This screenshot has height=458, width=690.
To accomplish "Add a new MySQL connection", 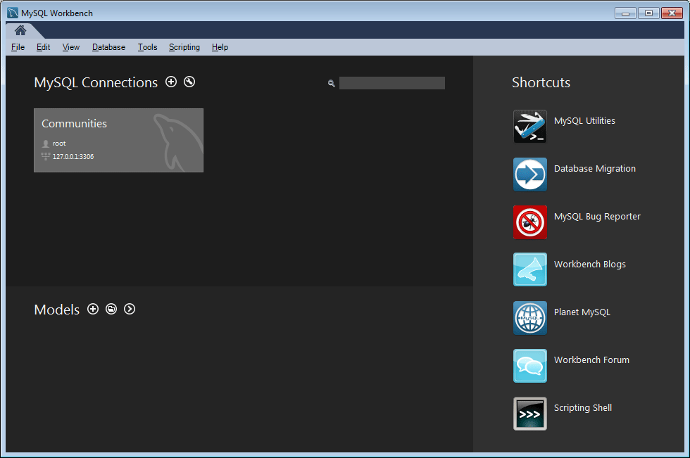I will point(171,82).
